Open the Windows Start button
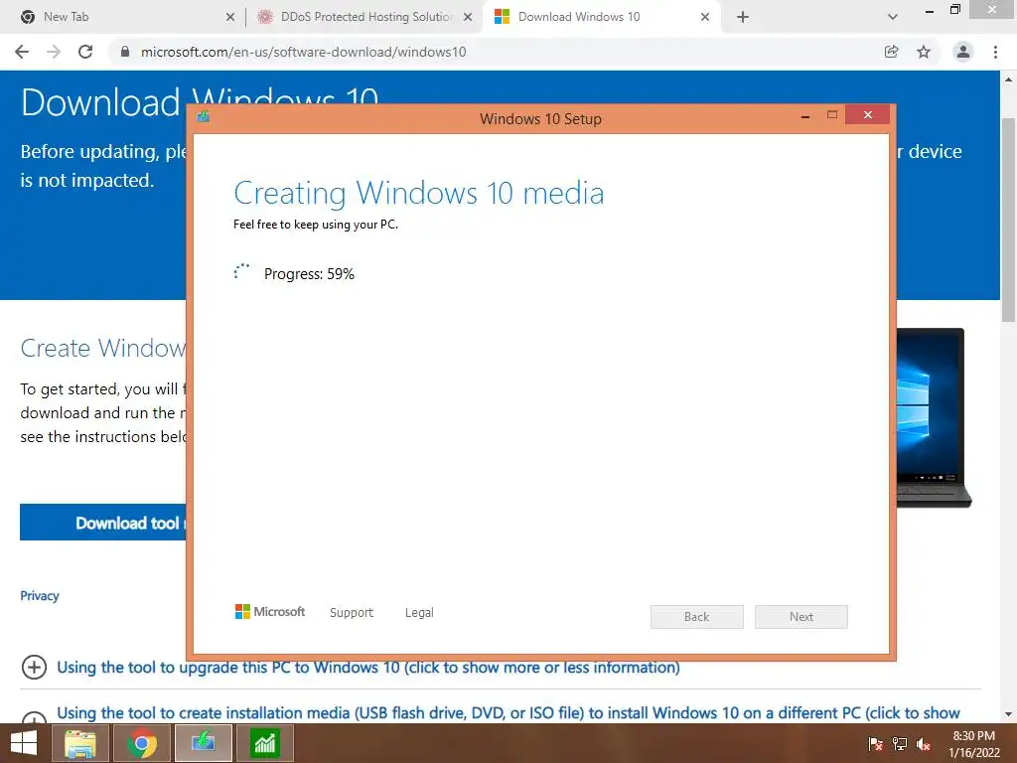This screenshot has width=1017, height=763. [x=24, y=743]
